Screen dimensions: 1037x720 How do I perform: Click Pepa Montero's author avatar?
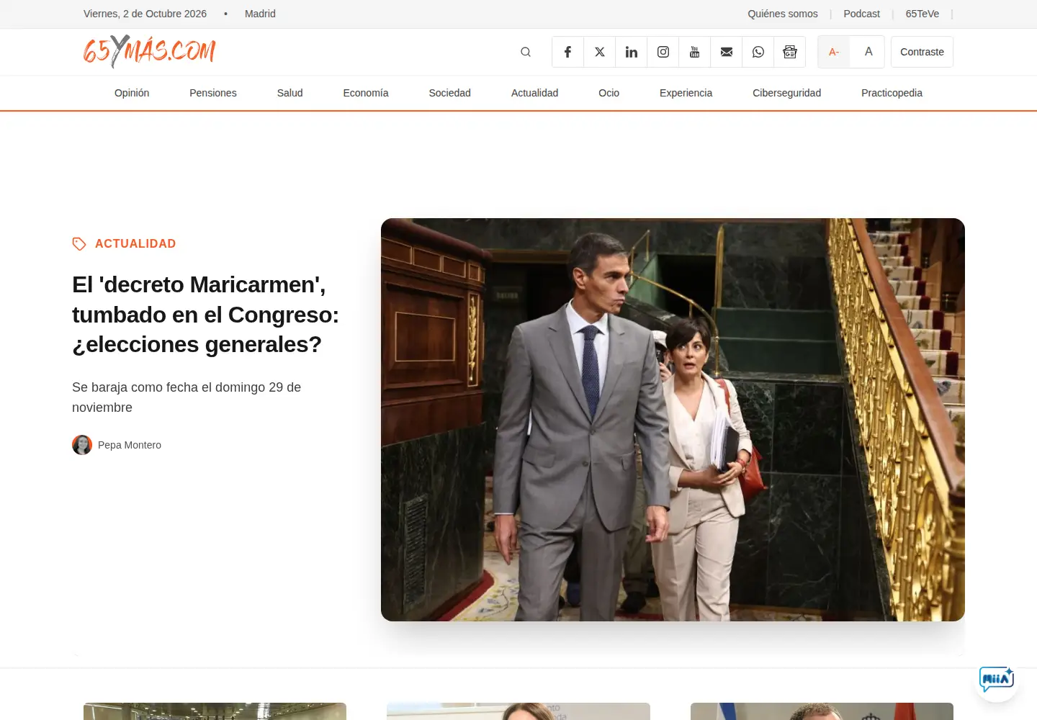pos(82,445)
